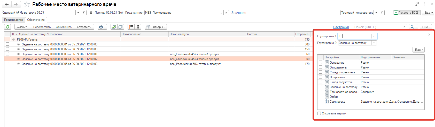Viewport: 435px width, 127px height.
Task: Open the Фильтры dropdown button
Action: pos(156,27)
